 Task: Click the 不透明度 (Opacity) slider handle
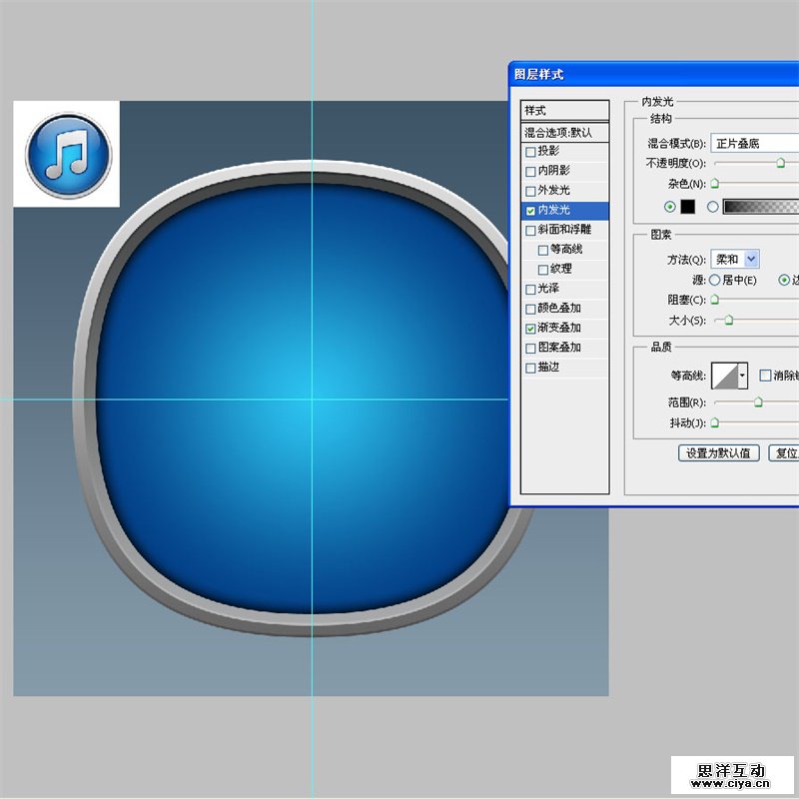780,163
